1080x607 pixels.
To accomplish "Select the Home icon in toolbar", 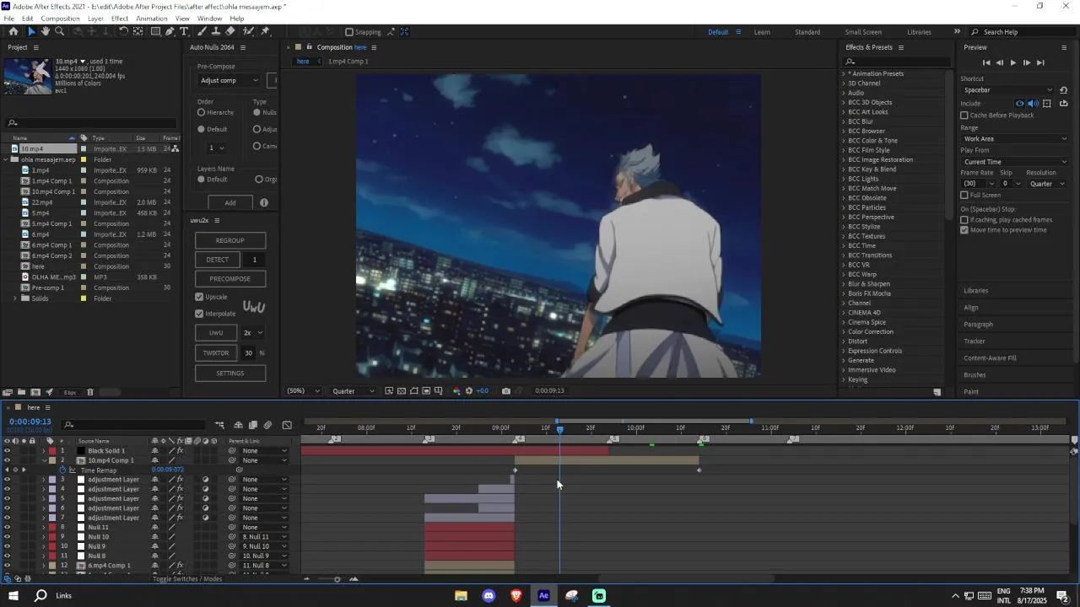I will click(x=13, y=32).
